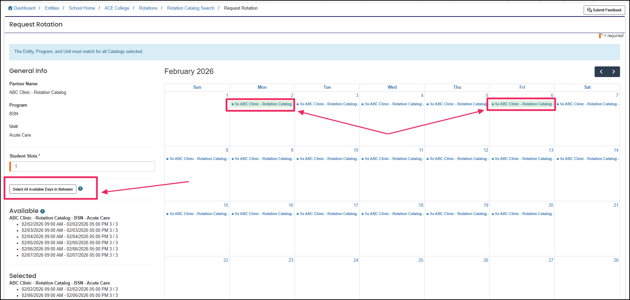
Task: Open Entities breadcrumb link
Action: [x=52, y=8]
